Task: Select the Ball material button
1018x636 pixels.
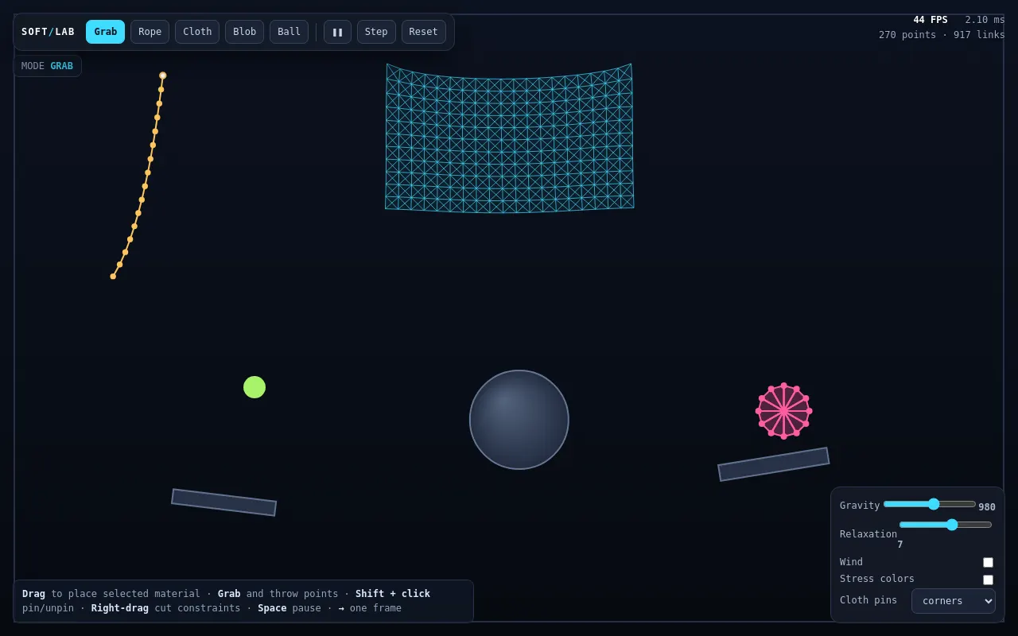Action: point(289,32)
